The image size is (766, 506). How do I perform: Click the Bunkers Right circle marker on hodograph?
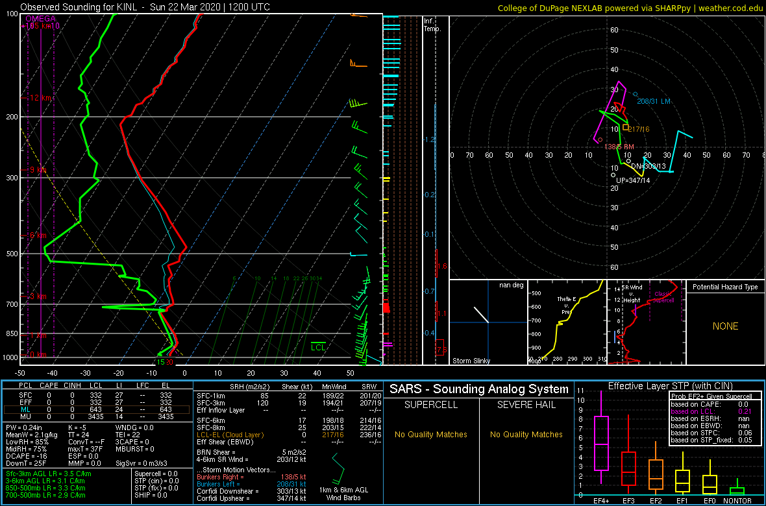pyautogui.click(x=600, y=139)
